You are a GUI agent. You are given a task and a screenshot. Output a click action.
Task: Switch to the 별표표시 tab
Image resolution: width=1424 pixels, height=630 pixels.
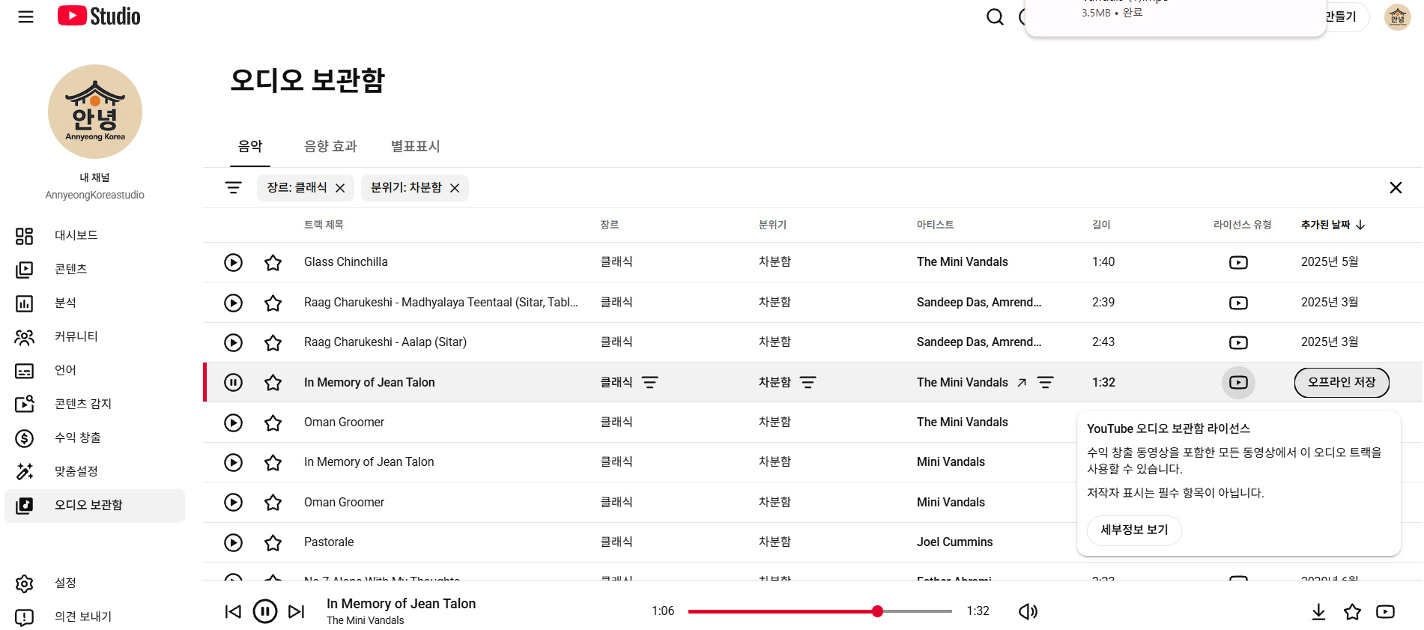[415, 146]
